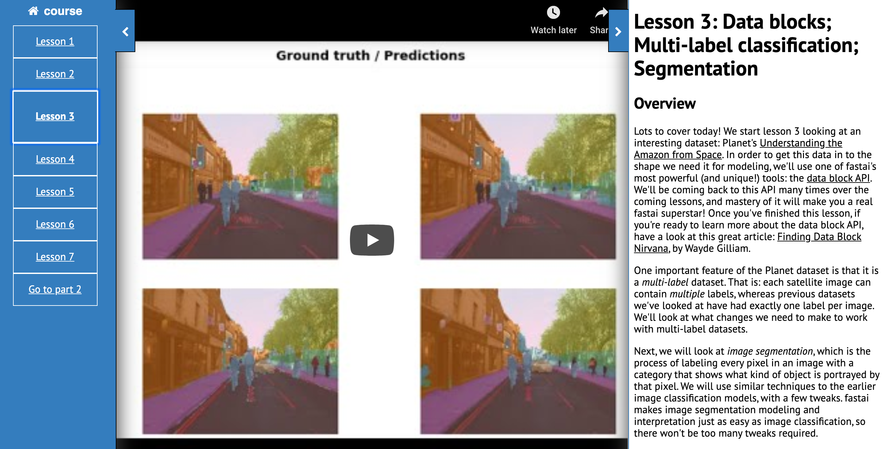Go to Lesson 2
This screenshot has width=882, height=449.
pos(55,74)
